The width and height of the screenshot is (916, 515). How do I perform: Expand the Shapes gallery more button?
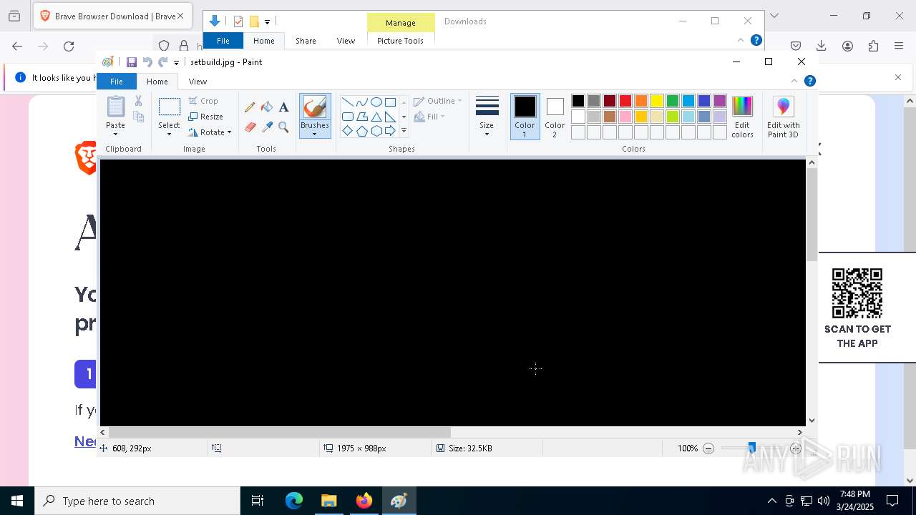(x=404, y=131)
